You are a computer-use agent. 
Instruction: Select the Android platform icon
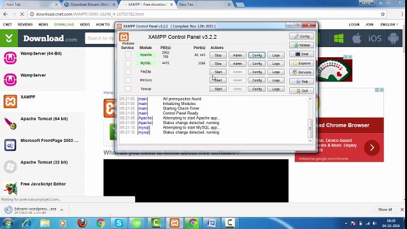[393, 38]
